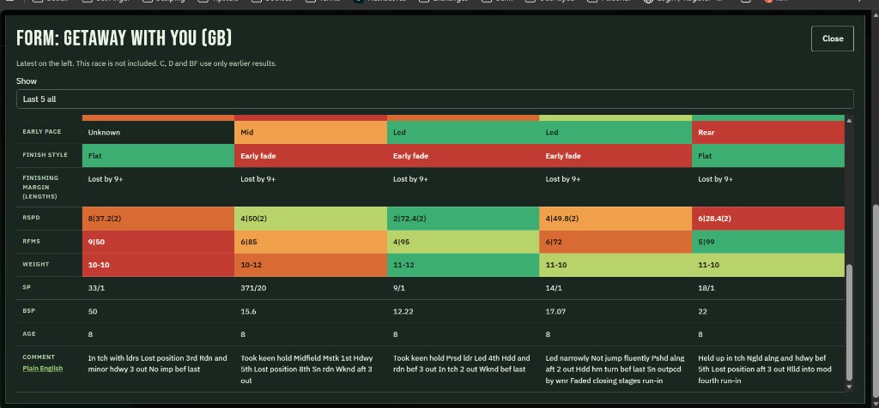The image size is (879, 408).
Task: Select the weight cell 10-12
Action: (x=311, y=265)
